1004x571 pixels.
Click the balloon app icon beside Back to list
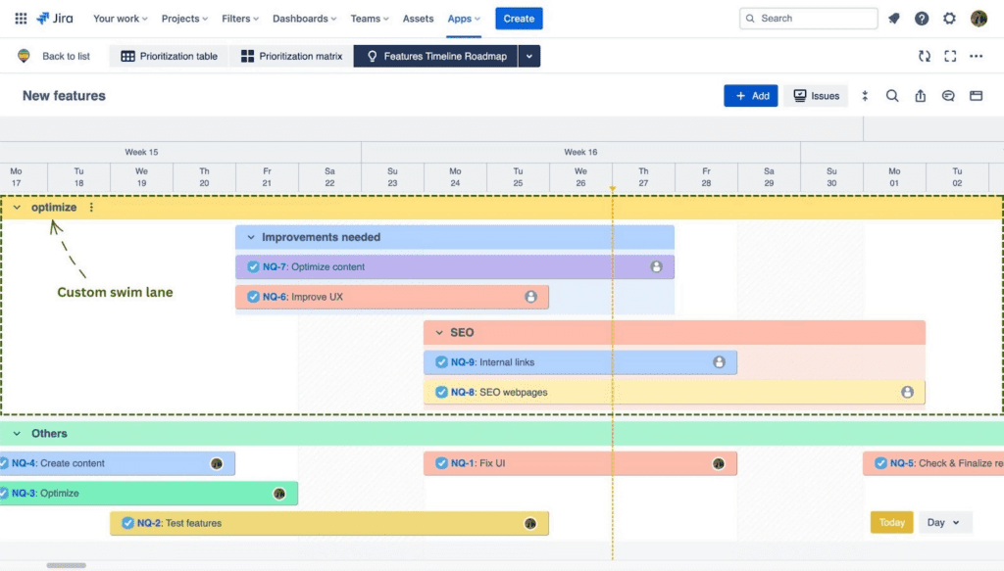click(x=24, y=56)
